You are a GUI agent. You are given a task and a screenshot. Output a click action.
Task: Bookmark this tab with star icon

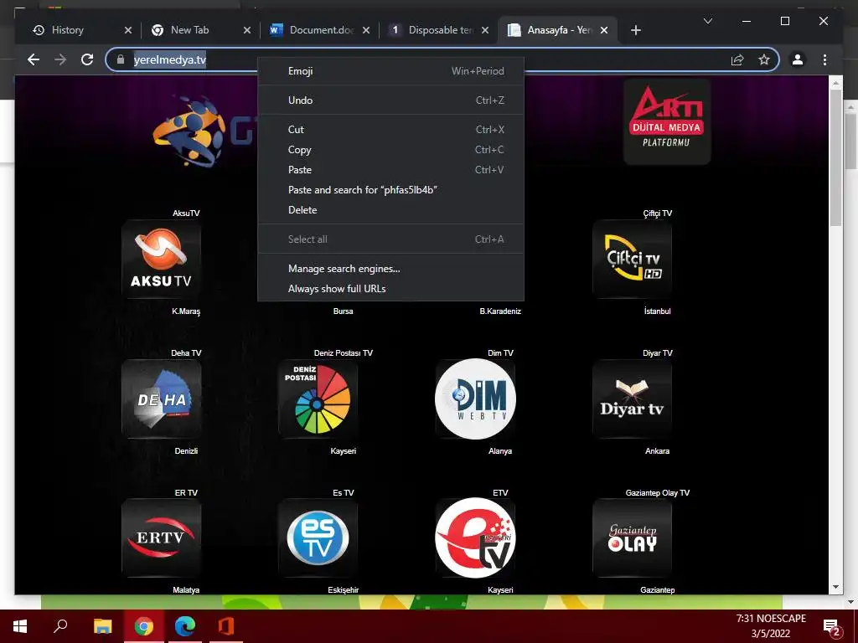click(x=764, y=59)
